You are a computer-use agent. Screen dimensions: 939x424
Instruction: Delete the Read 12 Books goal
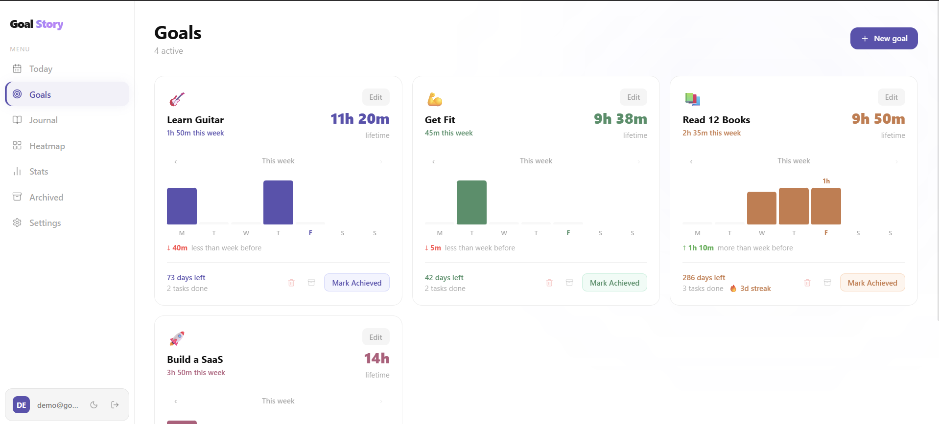[807, 283]
